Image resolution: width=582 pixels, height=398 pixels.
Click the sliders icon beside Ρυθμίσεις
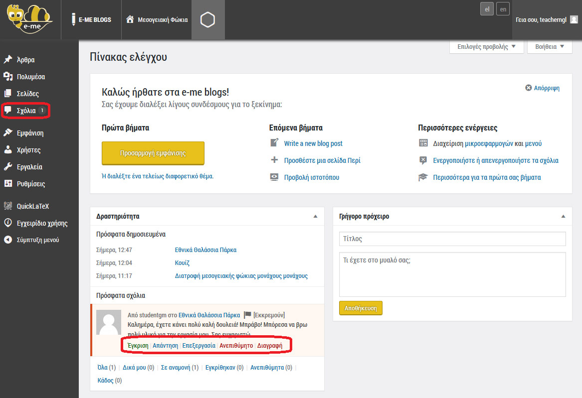8,183
